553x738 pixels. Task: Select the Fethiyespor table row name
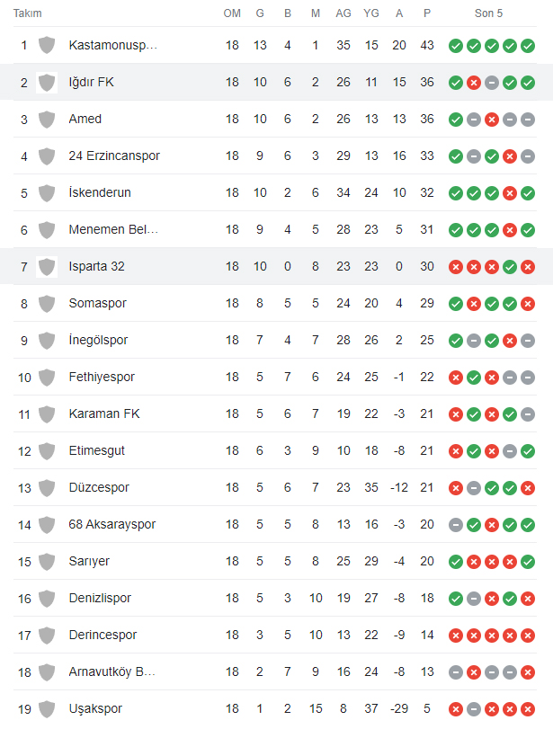click(x=102, y=377)
